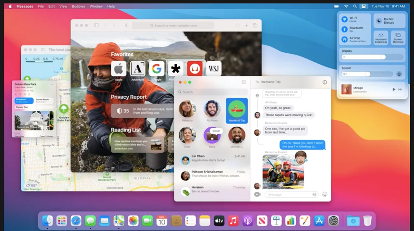Open the Apple menu
The image size is (414, 231).
click(10, 6)
